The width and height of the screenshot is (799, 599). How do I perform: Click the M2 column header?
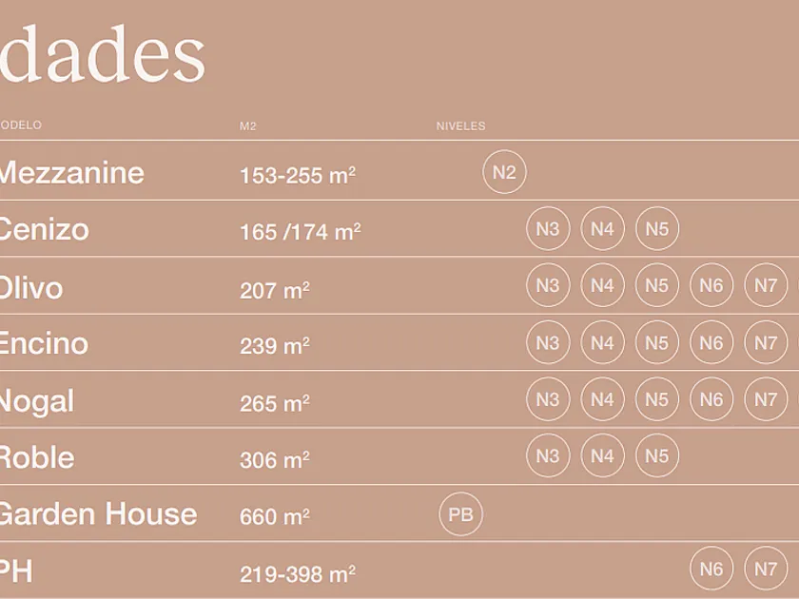[x=247, y=126]
